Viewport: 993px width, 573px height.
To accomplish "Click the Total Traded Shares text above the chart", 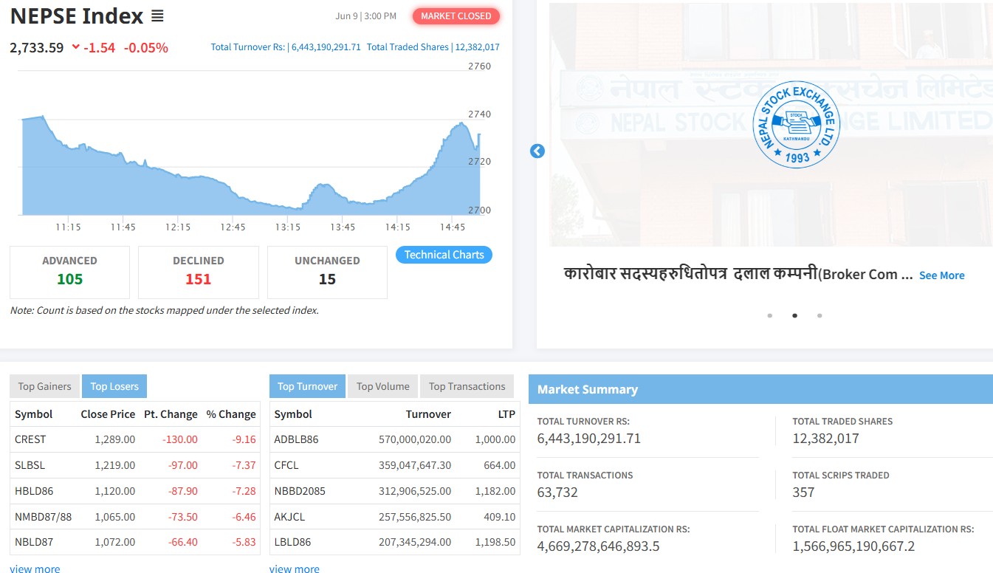I will point(433,47).
